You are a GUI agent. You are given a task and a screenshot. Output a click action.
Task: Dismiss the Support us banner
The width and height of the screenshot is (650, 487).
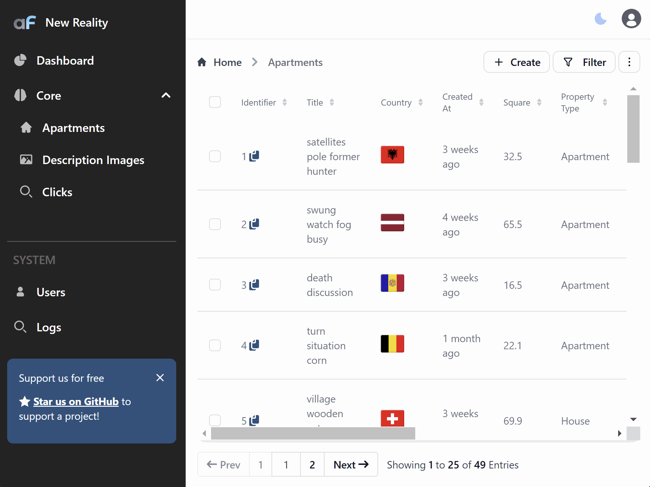(x=160, y=378)
